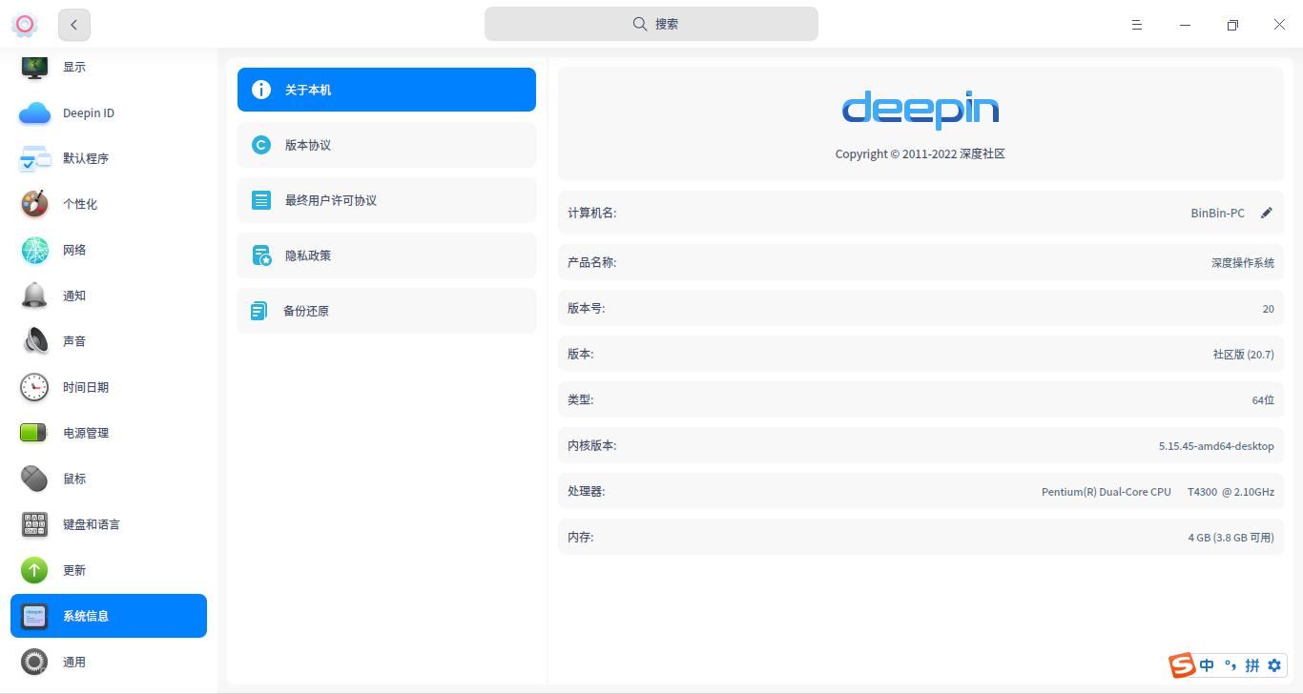Select 备份还原 backup and restore
Image resolution: width=1303 pixels, height=694 pixels.
[386, 311]
